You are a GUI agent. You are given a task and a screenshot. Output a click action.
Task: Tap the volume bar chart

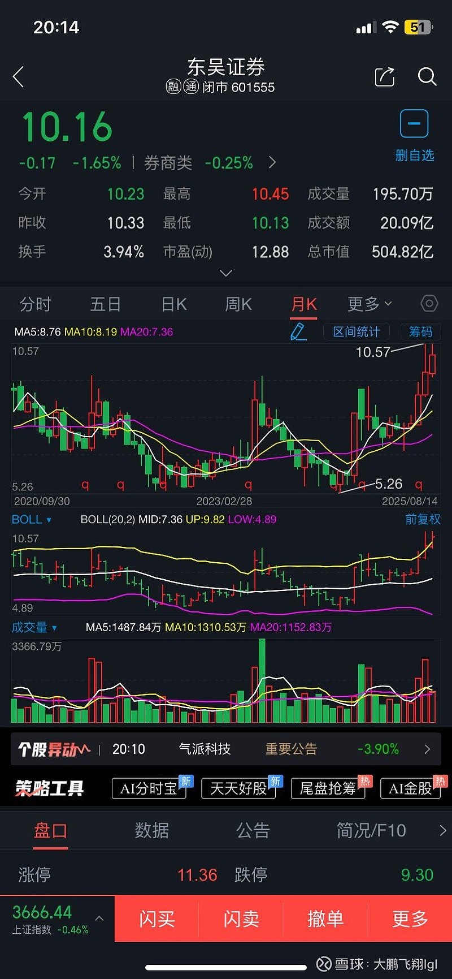pyautogui.click(x=226, y=680)
